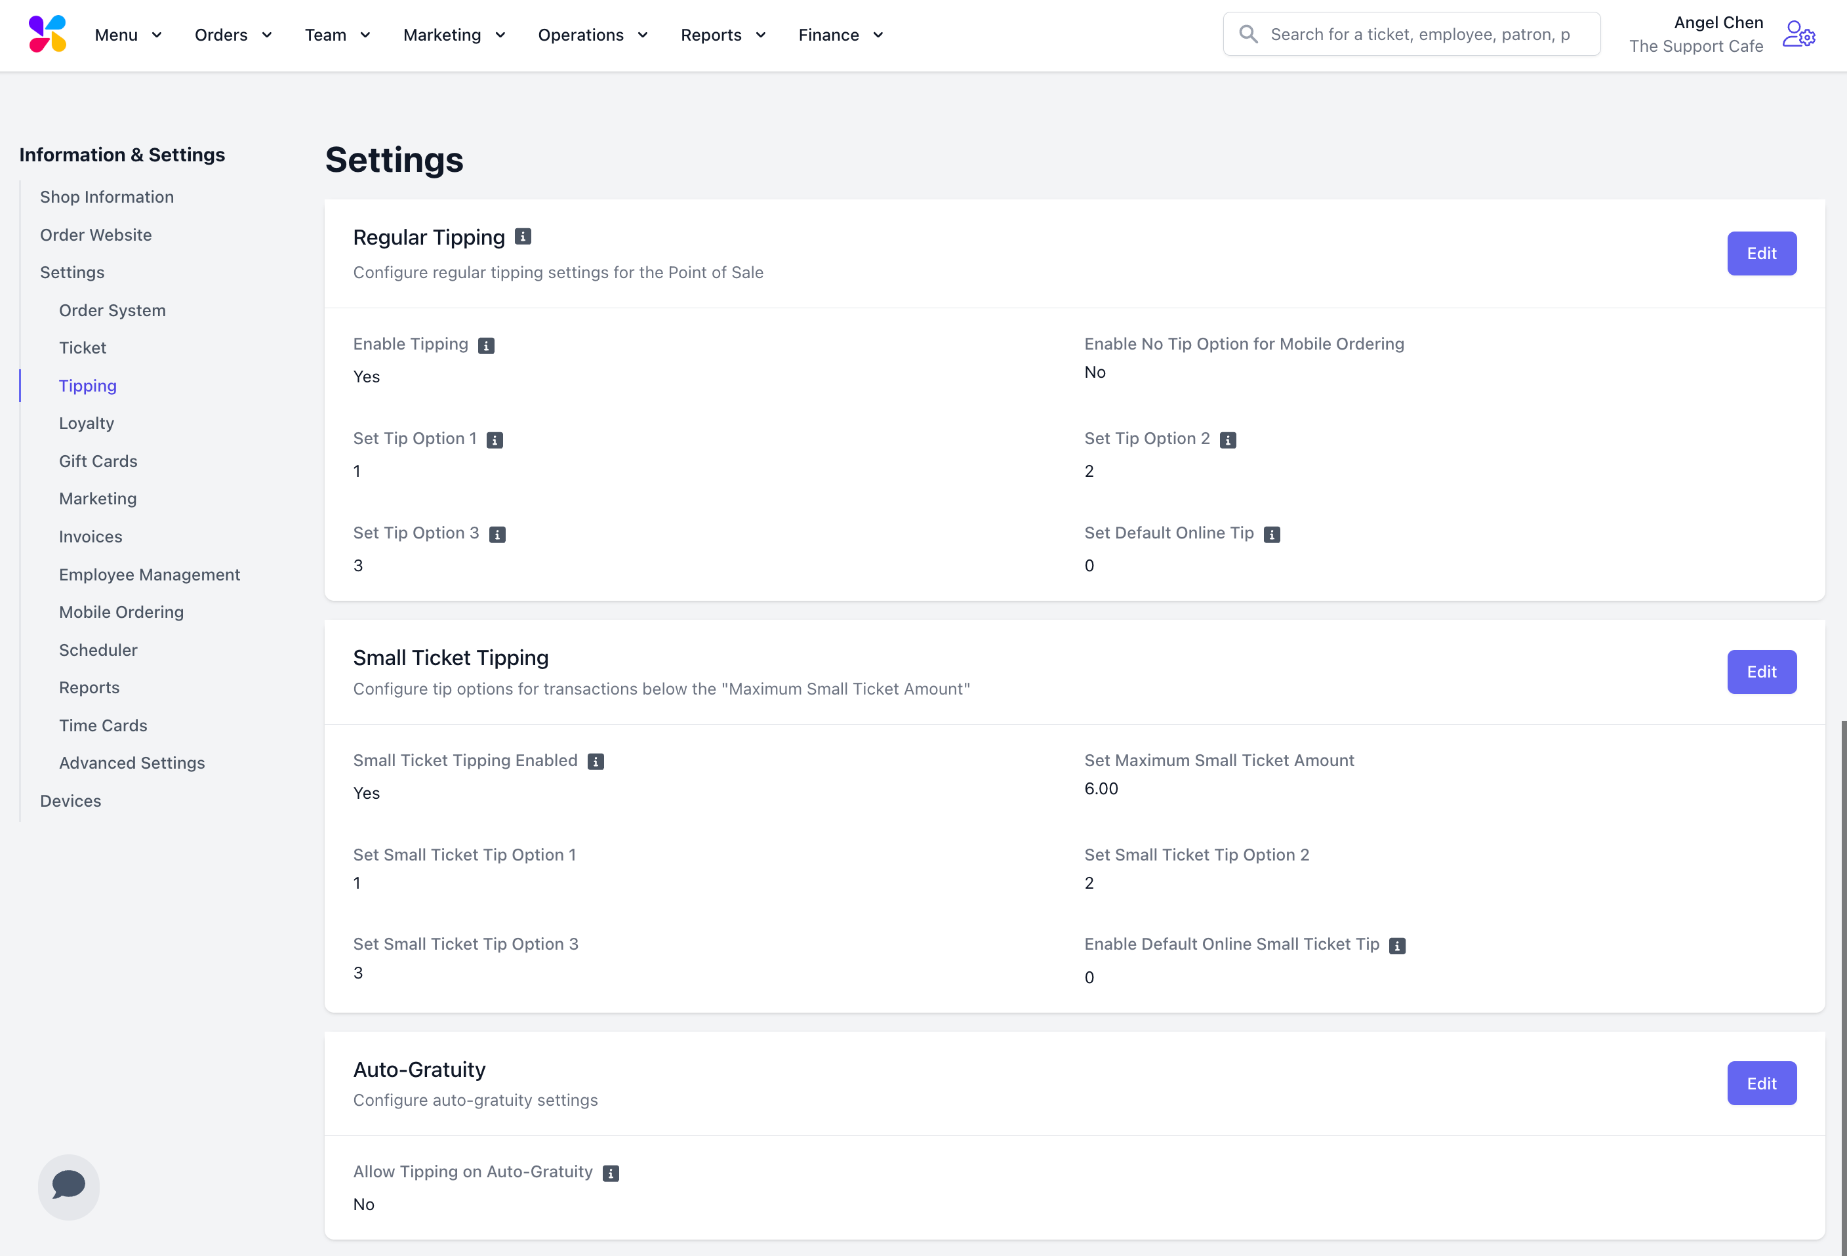Click the Set Tip Option 1 info icon
The width and height of the screenshot is (1847, 1256).
point(495,439)
